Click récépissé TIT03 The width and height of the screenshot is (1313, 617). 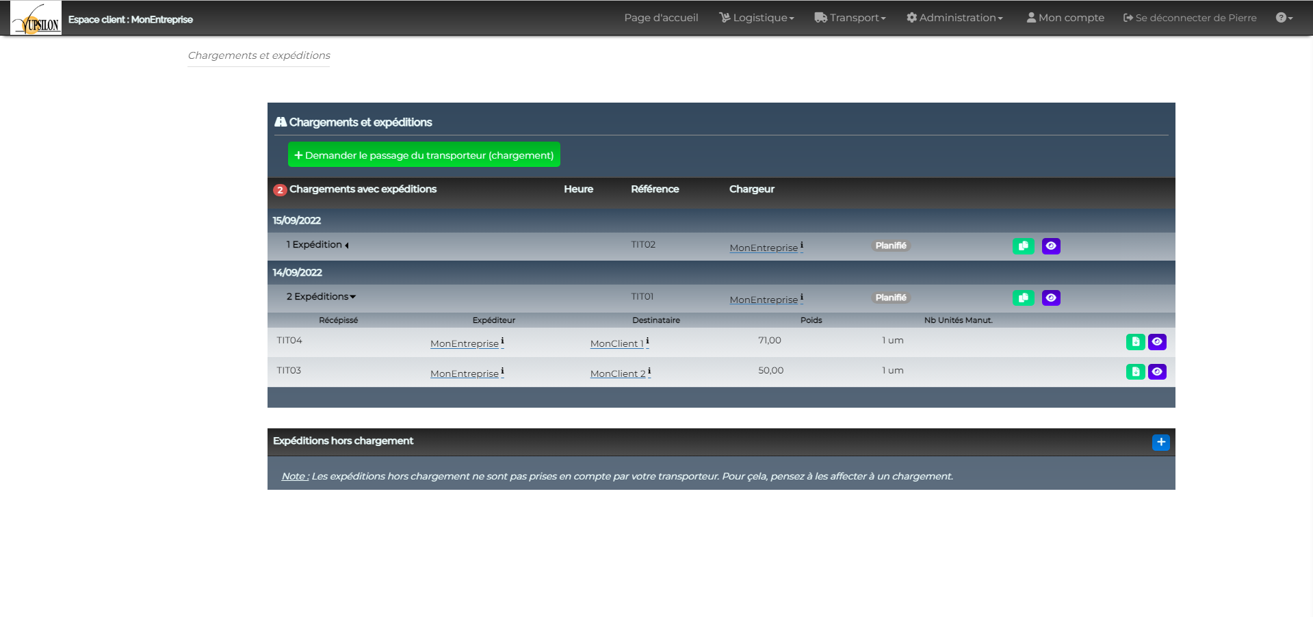point(289,370)
